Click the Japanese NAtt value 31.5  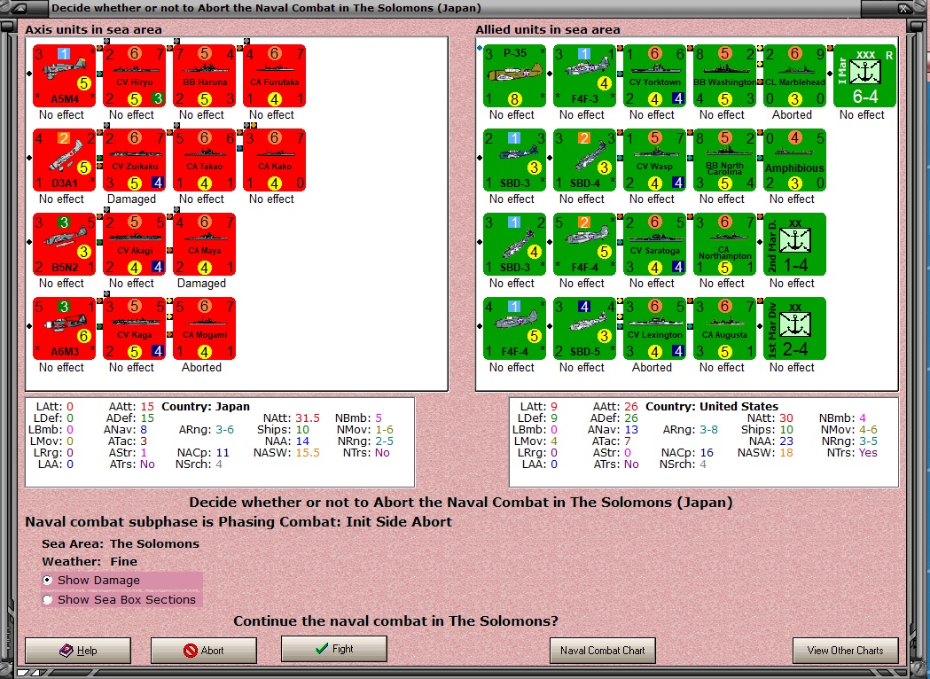tap(308, 418)
